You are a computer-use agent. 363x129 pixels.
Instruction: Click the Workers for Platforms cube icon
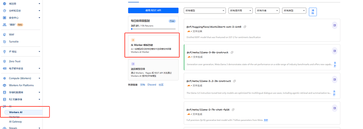pos(4,86)
